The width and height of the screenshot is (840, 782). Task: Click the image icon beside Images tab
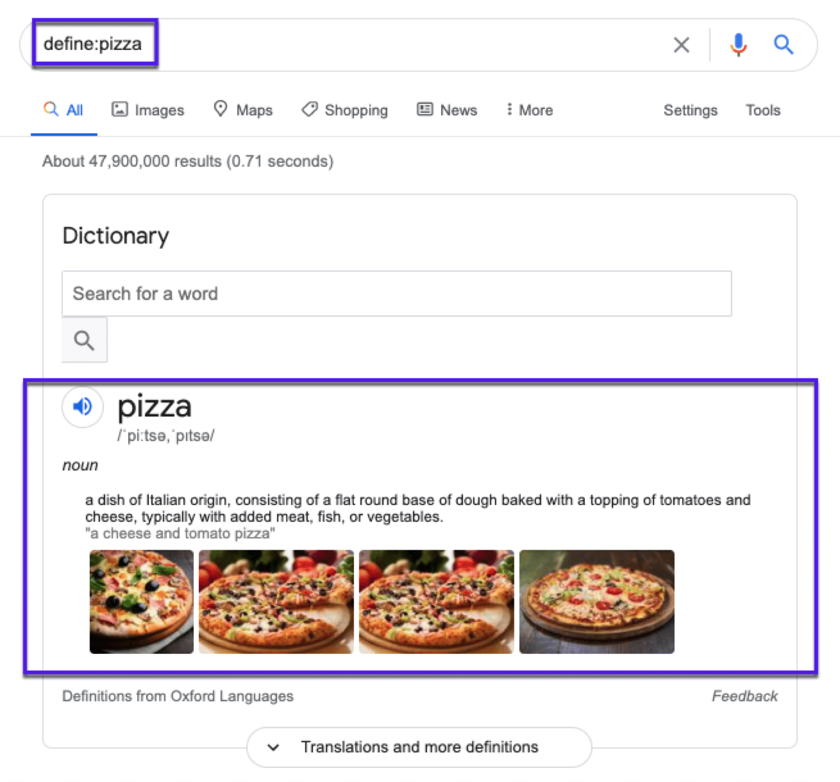tap(120, 109)
